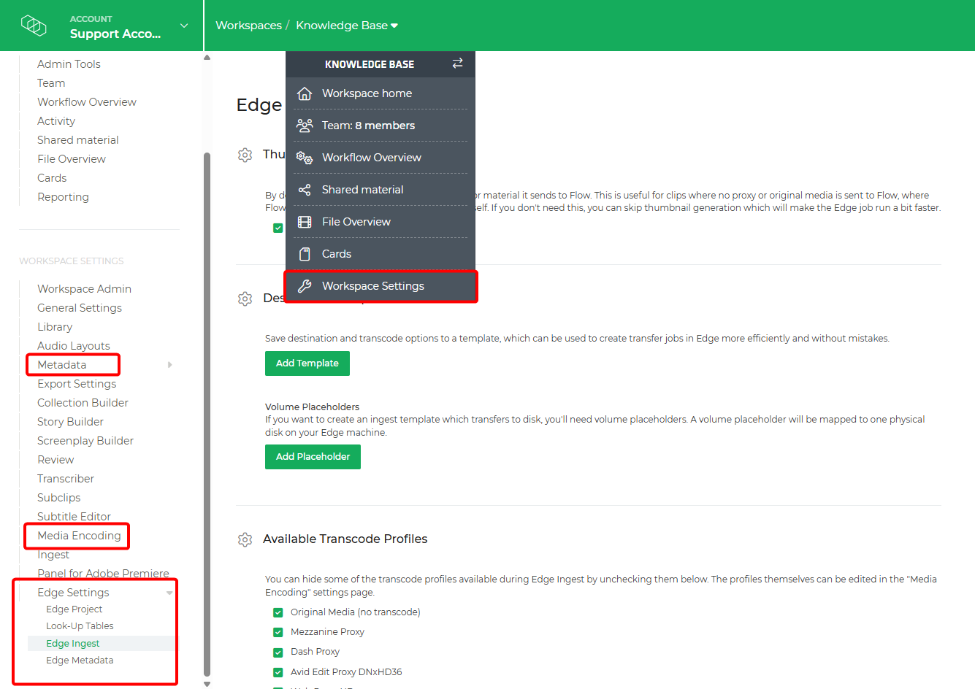Viewport: 975px width, 689px height.
Task: Expand the Metadata settings submenu
Action: click(x=169, y=364)
